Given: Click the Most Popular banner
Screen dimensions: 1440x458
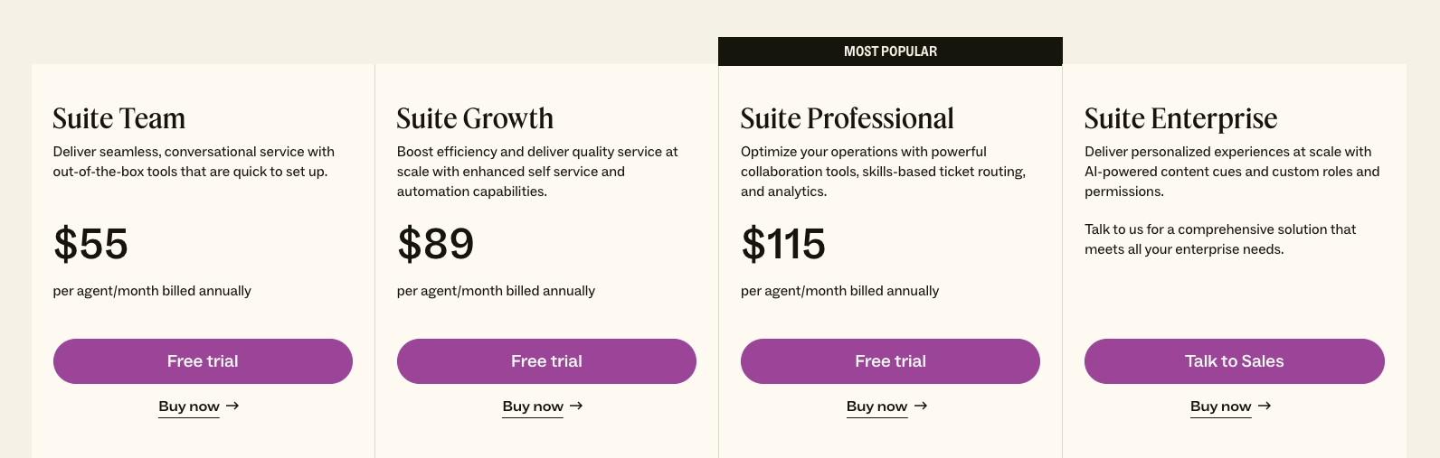Looking at the screenshot, I should point(890,51).
